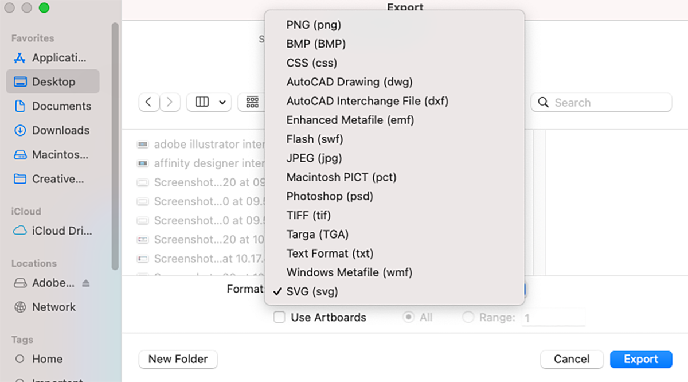Choose Photoshop psd from the format list
Screen dimensions: 688x382
pyautogui.click(x=330, y=196)
